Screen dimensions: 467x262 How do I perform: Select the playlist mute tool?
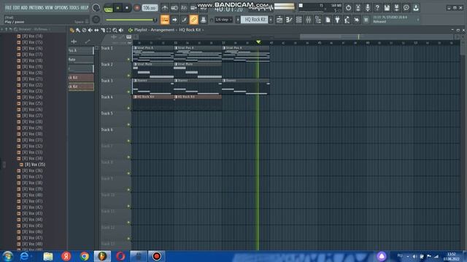click(90, 30)
